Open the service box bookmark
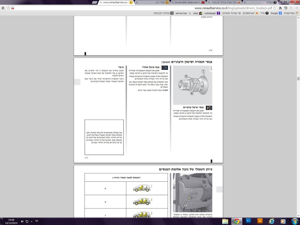 click(x=183, y=13)
